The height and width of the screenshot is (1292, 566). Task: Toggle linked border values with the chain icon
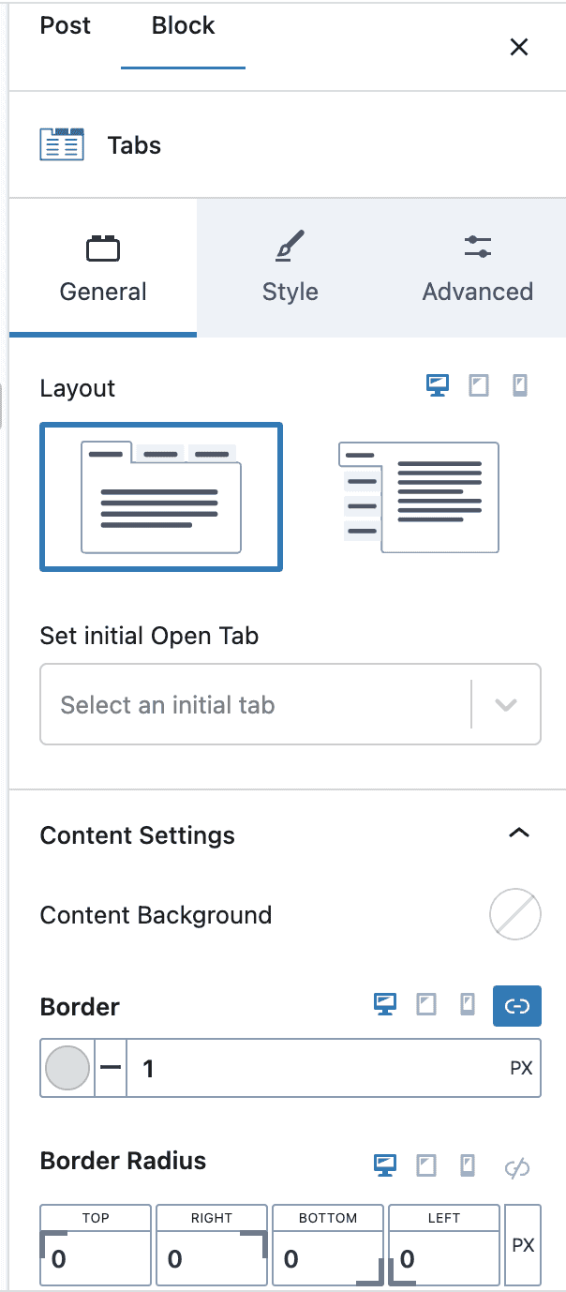pos(518,1005)
